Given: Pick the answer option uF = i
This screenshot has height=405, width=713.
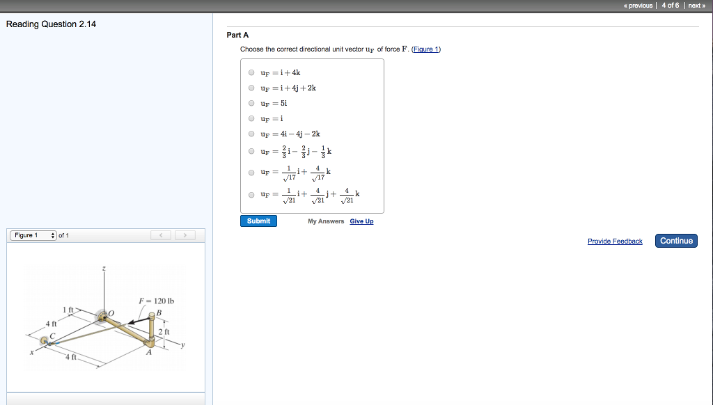Looking at the screenshot, I should point(251,118).
